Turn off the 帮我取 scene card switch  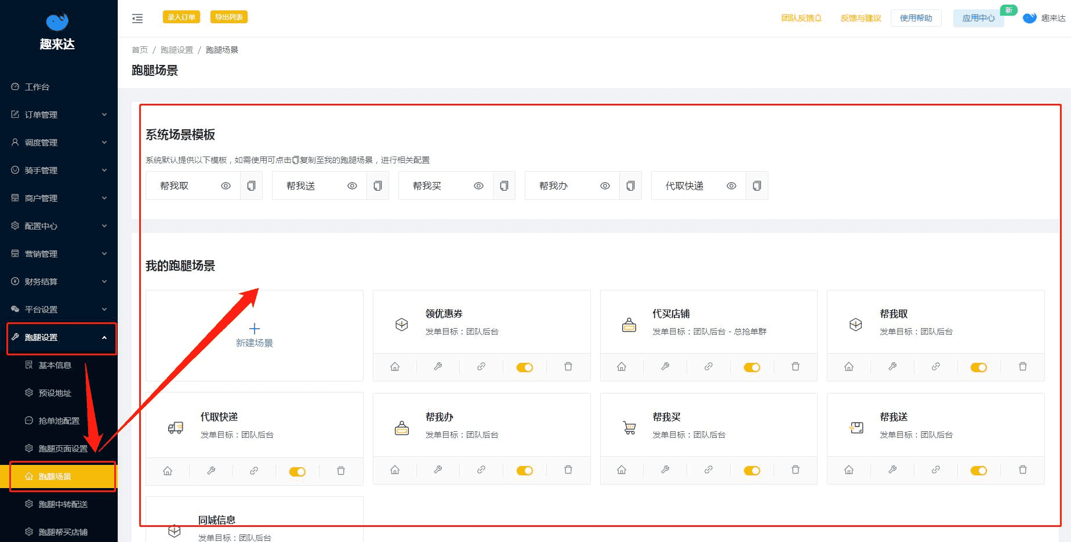pos(979,367)
